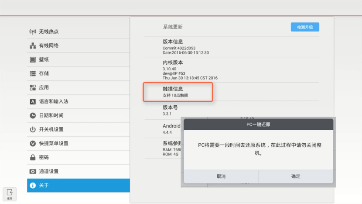Select 通道设置 menu item
The width and height of the screenshot is (362, 204).
coord(78,172)
